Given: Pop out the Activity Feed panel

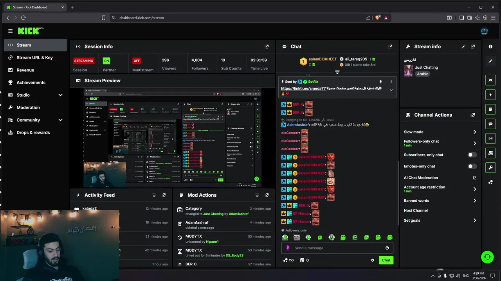Looking at the screenshot, I should click(x=163, y=195).
